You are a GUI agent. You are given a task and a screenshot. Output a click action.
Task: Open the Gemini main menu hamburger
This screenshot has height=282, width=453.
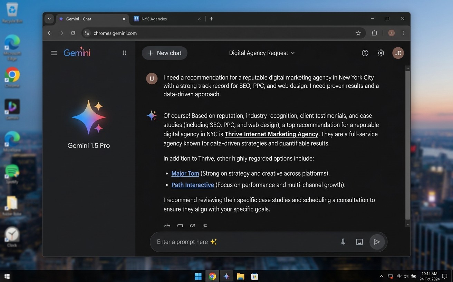click(54, 53)
